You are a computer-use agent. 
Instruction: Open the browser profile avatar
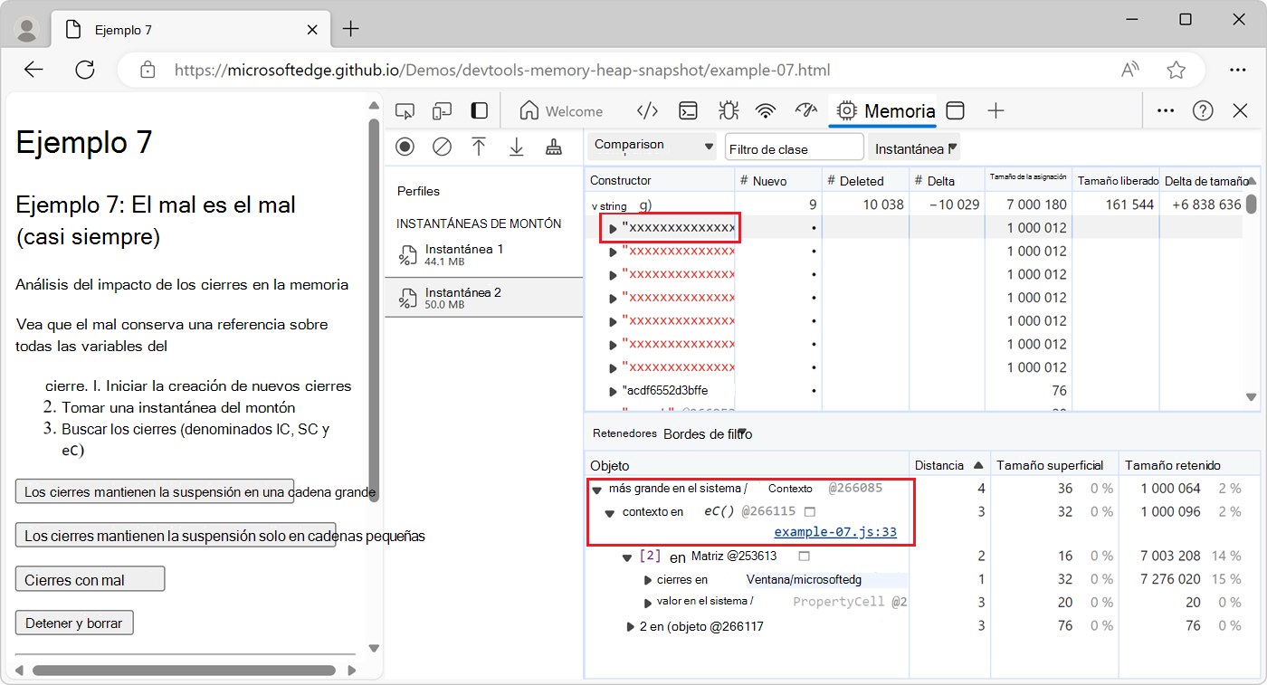tap(27, 30)
